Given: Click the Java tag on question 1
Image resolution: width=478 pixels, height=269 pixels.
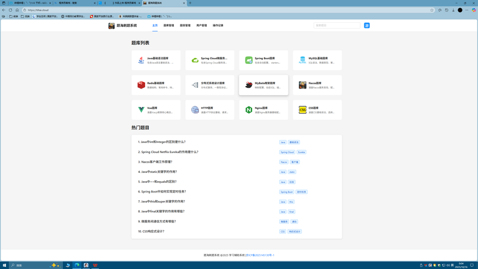Looking at the screenshot, I should click(x=283, y=142).
